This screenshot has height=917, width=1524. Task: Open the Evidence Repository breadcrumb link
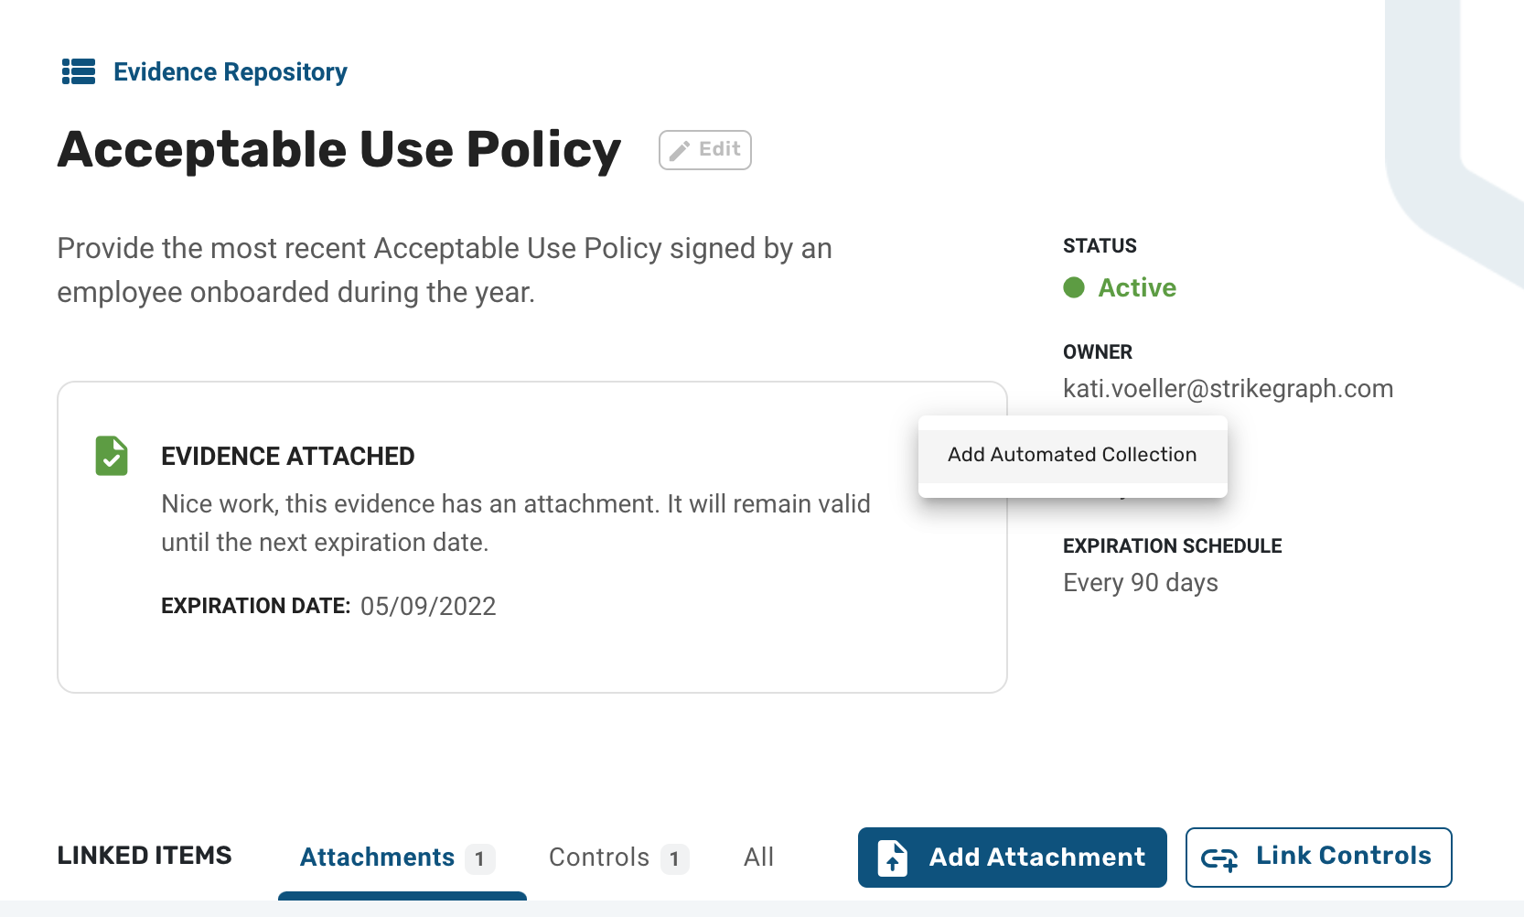[231, 72]
